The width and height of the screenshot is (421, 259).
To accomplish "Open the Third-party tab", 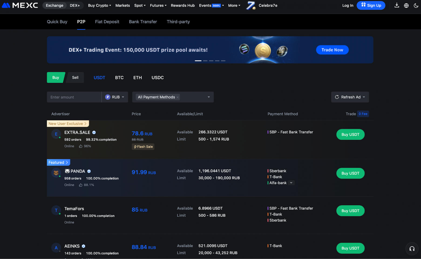I will point(178,22).
